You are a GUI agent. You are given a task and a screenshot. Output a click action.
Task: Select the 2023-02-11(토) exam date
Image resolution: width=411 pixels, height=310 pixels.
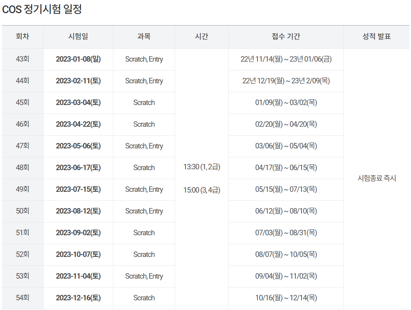tap(77, 81)
